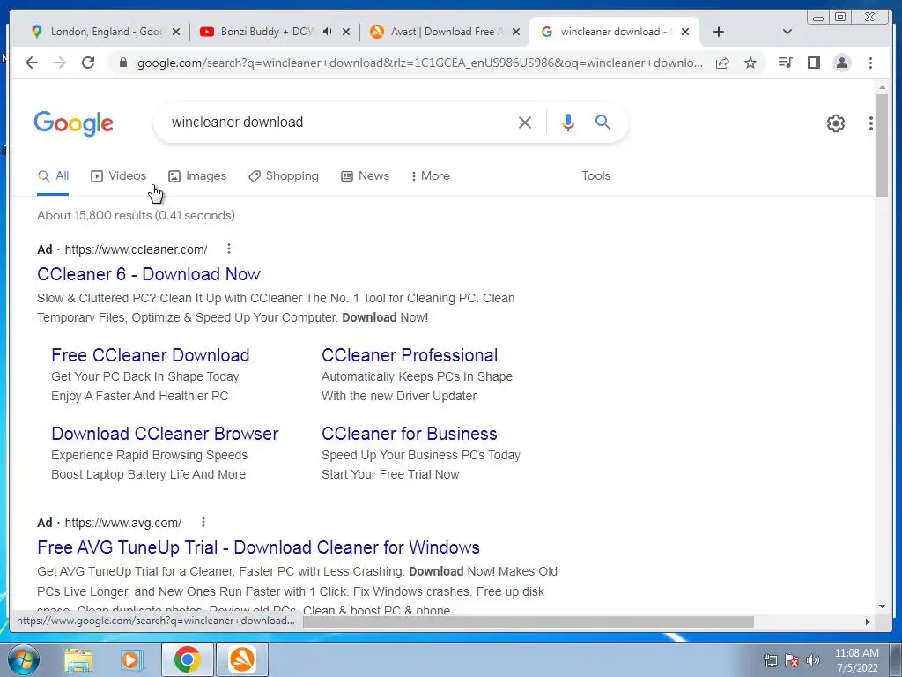Open the Tools search options
902x677 pixels.
(596, 175)
